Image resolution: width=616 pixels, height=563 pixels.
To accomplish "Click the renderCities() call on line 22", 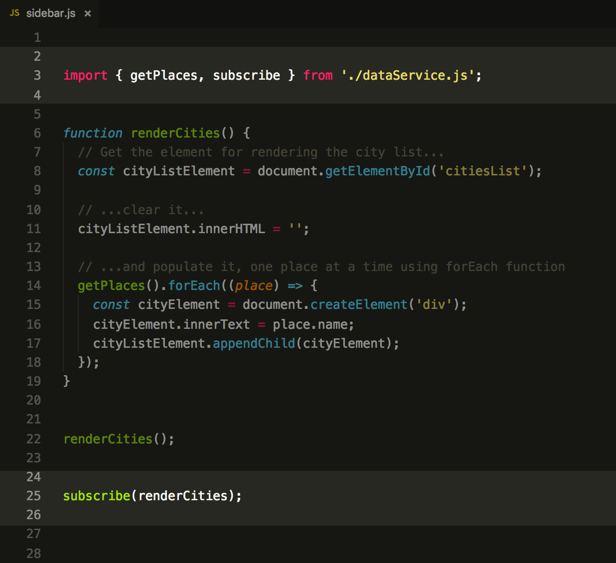I will coord(119,439).
